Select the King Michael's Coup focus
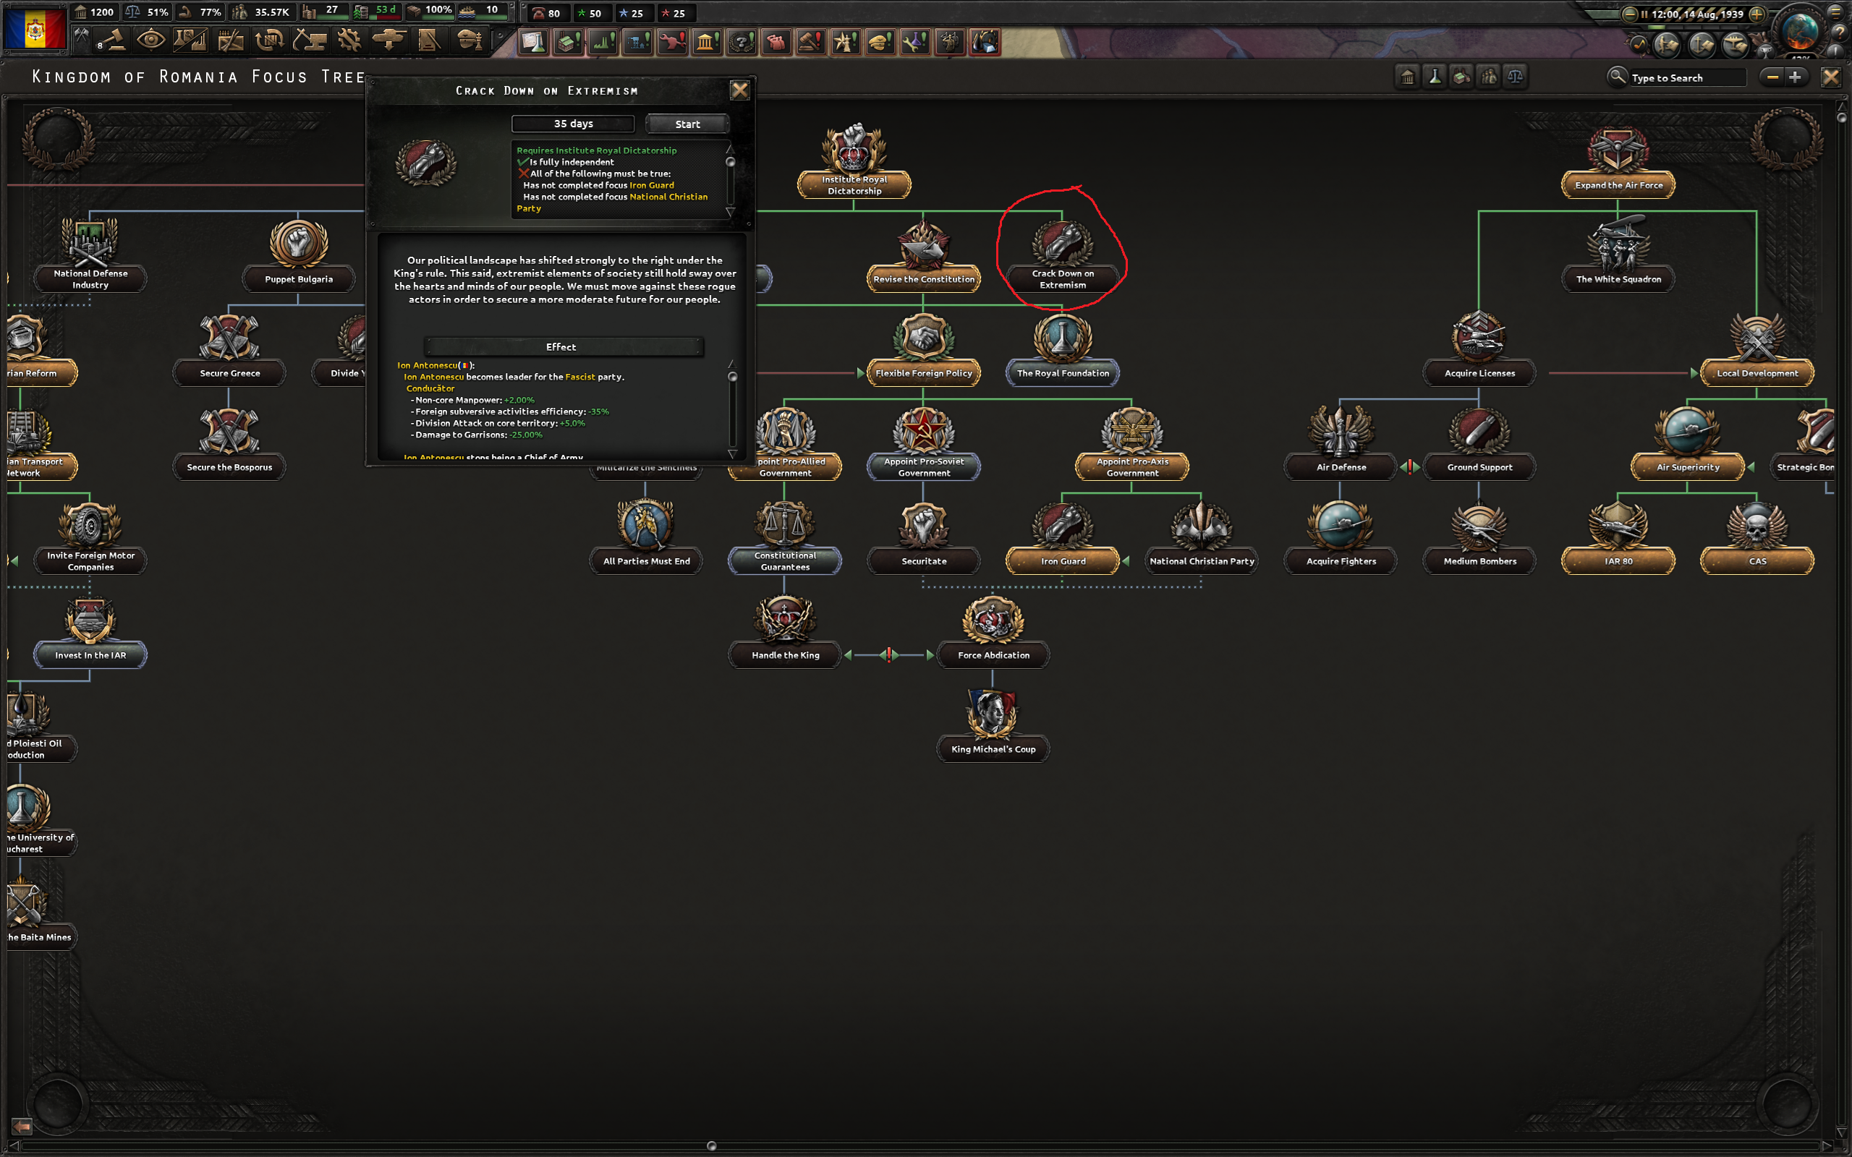 993,748
